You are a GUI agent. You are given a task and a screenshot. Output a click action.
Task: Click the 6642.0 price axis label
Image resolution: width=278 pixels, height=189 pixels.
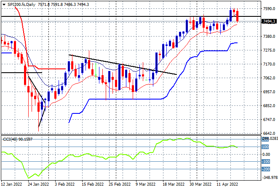click(269, 133)
